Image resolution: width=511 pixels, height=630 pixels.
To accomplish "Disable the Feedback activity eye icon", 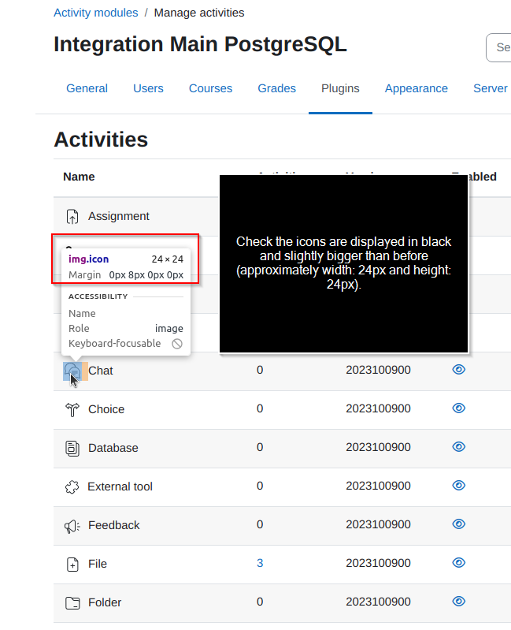I will click(x=458, y=524).
